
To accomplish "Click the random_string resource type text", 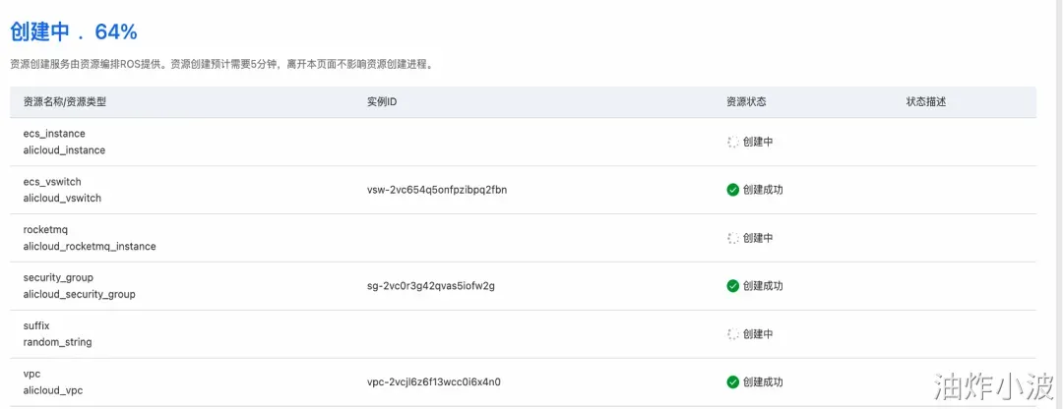I will tap(58, 343).
